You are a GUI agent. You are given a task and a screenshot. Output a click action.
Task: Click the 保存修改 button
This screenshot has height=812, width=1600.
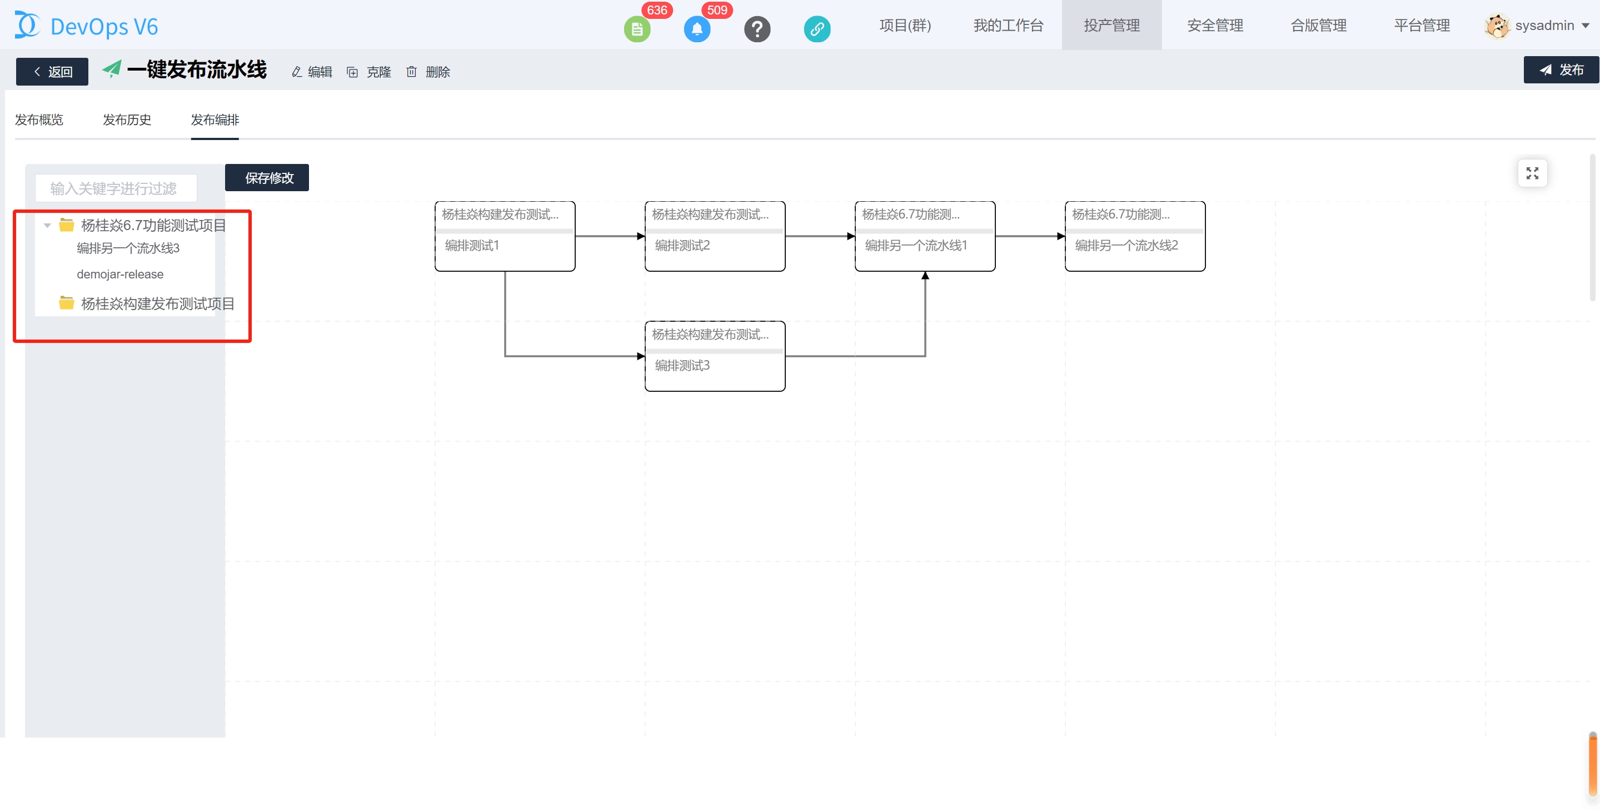pos(268,178)
